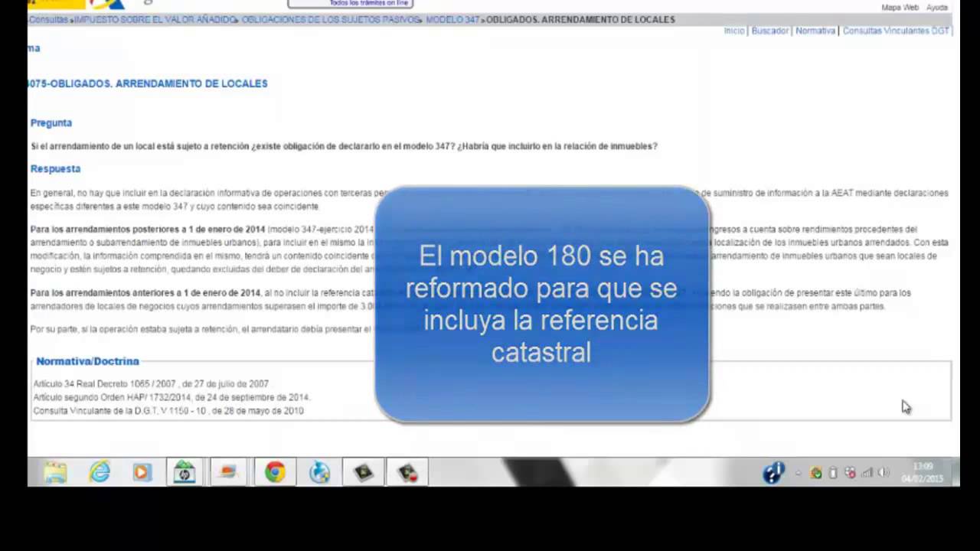The height and width of the screenshot is (551, 980).
Task: Click the clock and date in taskbar
Action: [923, 472]
